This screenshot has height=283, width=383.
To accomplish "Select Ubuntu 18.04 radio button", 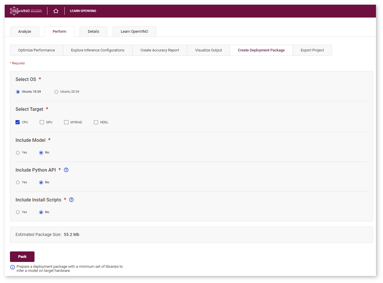I will click(18, 92).
